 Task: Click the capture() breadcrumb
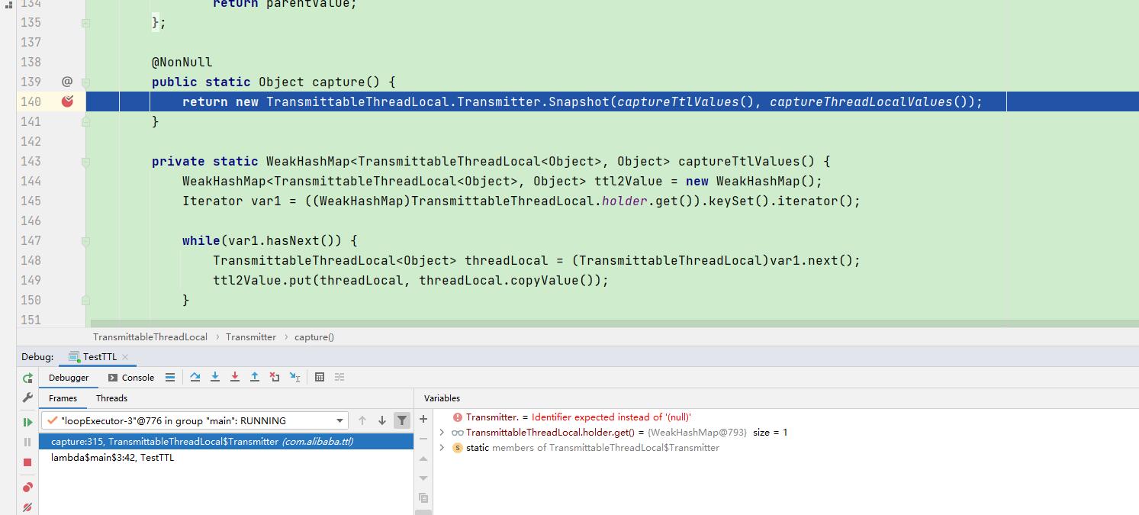coord(314,336)
